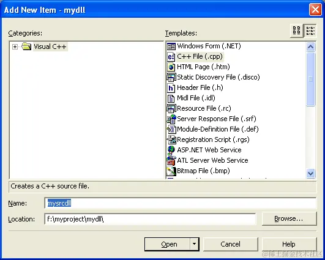
Task: Select the Visual C++ folder in Categories
Action: coord(50,46)
